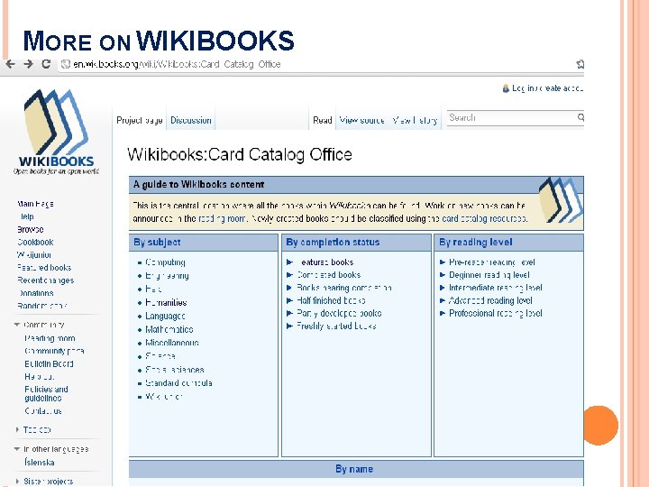Open Professional reading level
Viewport: 649px width, 487px height.
[496, 314]
